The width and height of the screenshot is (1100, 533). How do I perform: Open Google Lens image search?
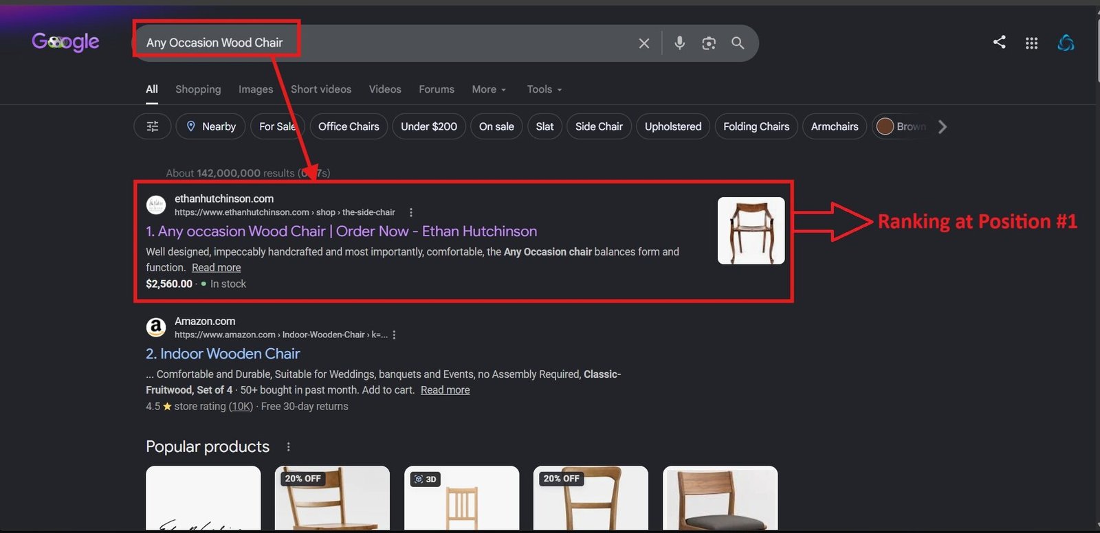tap(709, 43)
